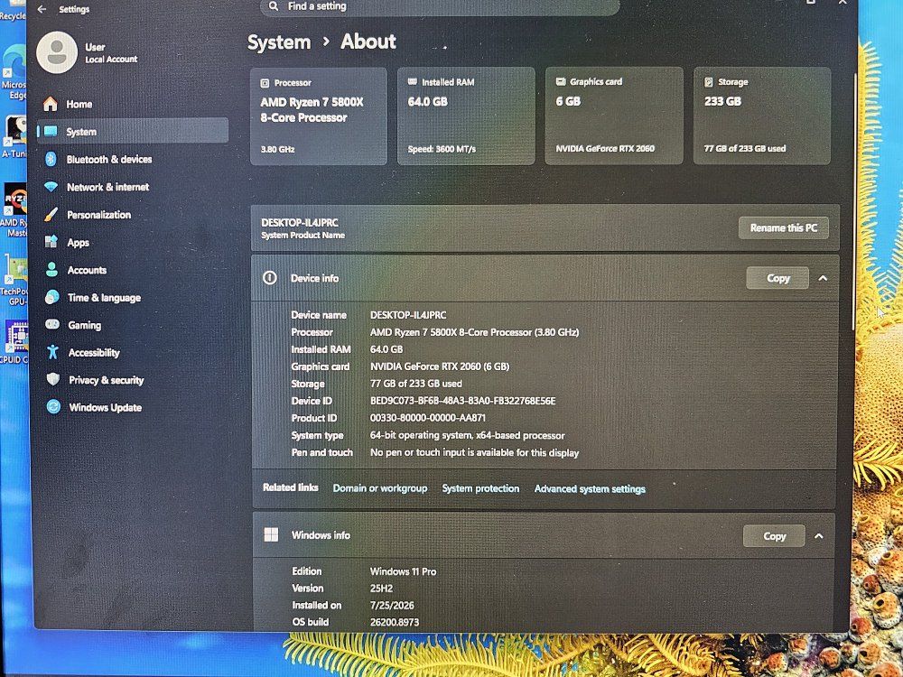Open the Recycle Bin desktop icon
This screenshot has height=677, width=903.
[x=13, y=10]
